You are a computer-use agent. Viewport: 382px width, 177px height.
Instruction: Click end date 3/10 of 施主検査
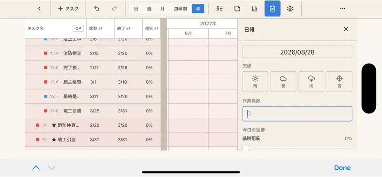[122, 82]
